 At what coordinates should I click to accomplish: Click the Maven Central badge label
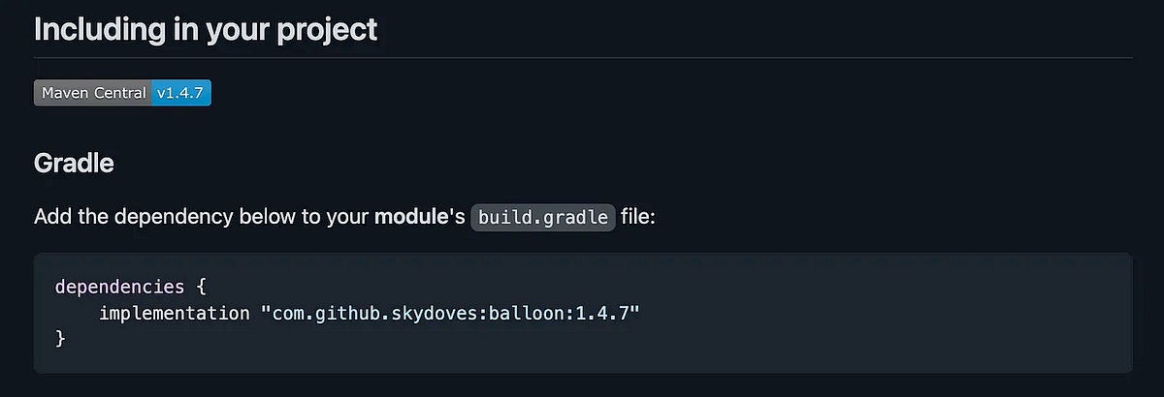click(x=92, y=93)
